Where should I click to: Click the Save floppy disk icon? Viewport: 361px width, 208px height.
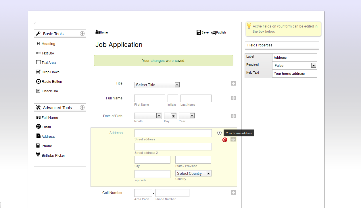(x=199, y=32)
